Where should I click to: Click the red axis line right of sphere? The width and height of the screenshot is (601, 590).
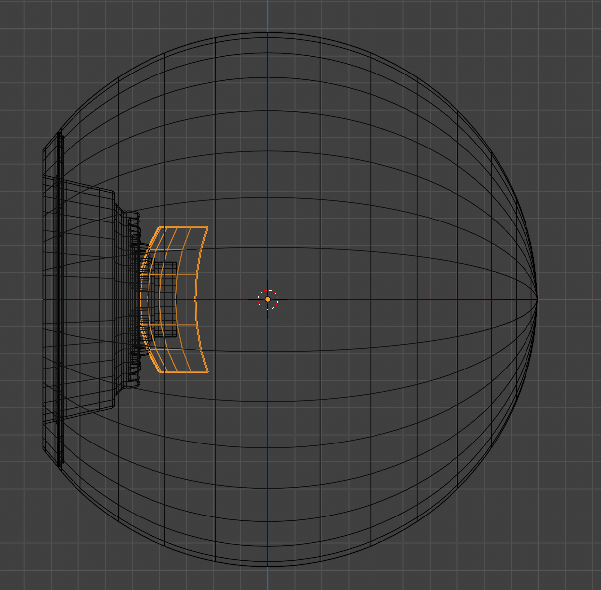571,299
